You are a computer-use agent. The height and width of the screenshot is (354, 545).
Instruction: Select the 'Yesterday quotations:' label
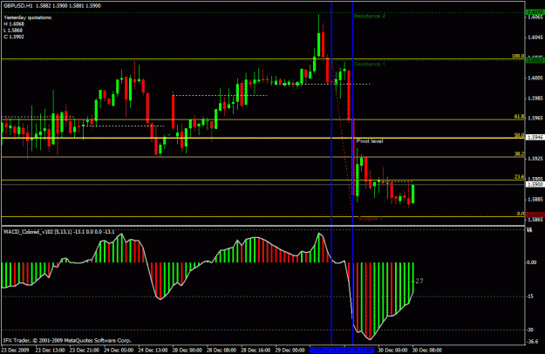pos(28,17)
